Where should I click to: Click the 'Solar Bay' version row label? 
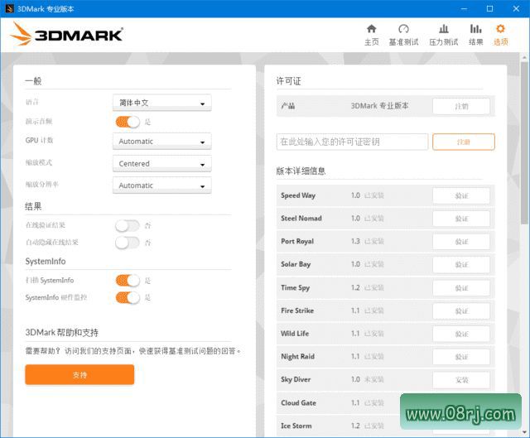[x=296, y=264]
